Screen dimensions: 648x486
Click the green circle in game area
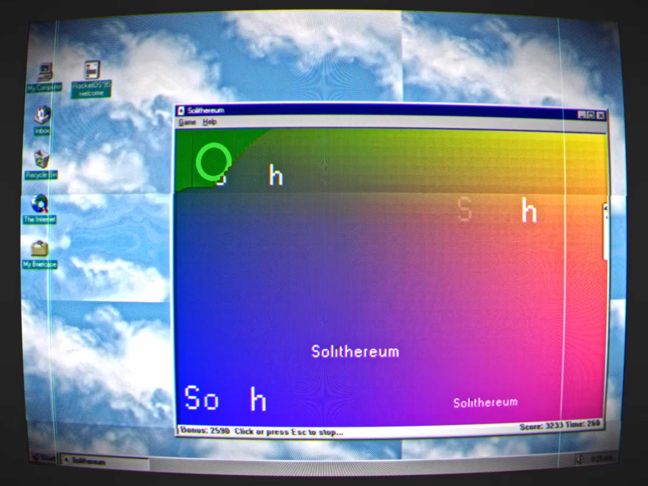[213, 161]
